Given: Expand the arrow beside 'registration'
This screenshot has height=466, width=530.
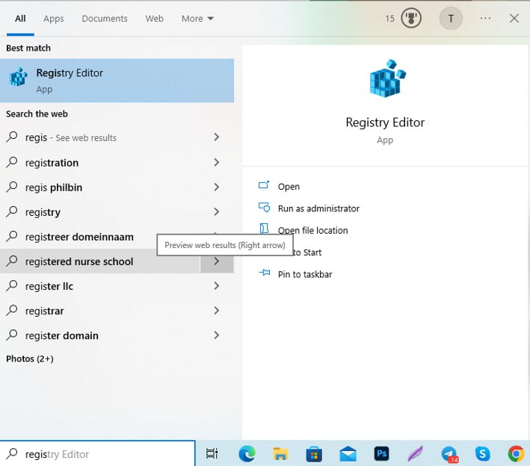Looking at the screenshot, I should [217, 162].
